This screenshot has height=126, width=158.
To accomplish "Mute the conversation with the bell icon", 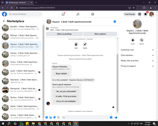I will tap(133, 40).
